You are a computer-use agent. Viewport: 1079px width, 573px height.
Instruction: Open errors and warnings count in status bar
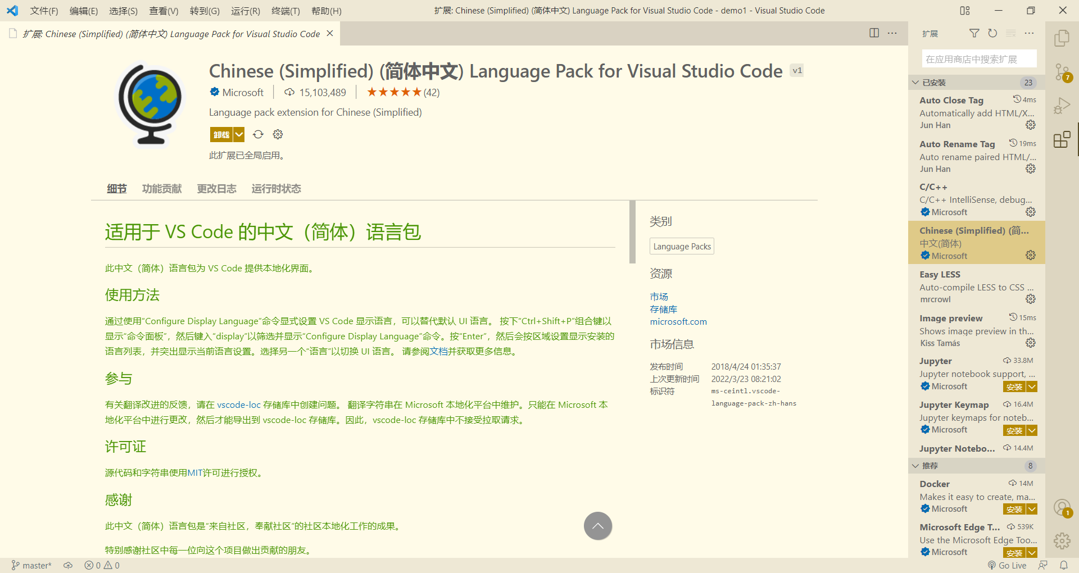[x=102, y=565]
